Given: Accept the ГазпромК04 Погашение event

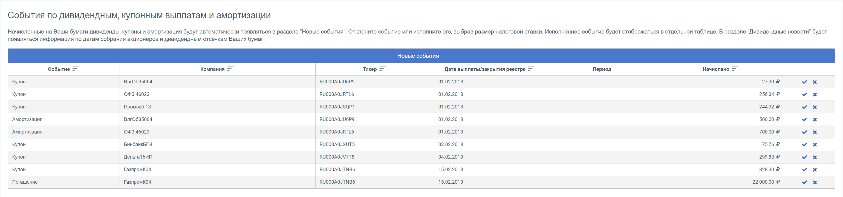Looking at the screenshot, I should coord(804,182).
